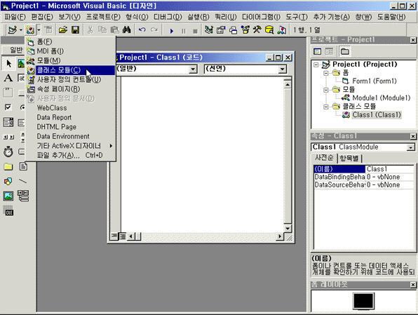The height and width of the screenshot is (315, 418).
Task: Click the Add Standard EXE Project toolbar icon
Action: 12,30
